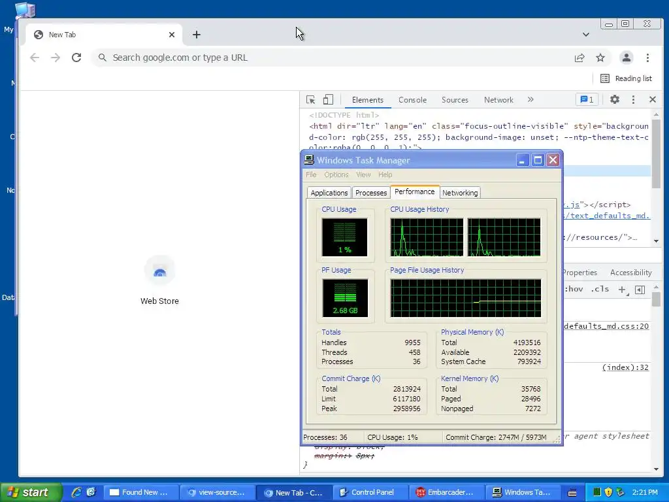
Task: Click the browser back arrow
Action: click(35, 58)
